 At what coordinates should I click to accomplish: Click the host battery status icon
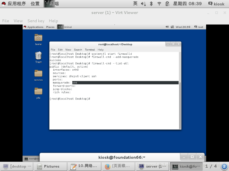click(x=167, y=4)
